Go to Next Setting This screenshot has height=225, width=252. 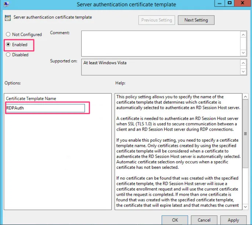[196, 20]
